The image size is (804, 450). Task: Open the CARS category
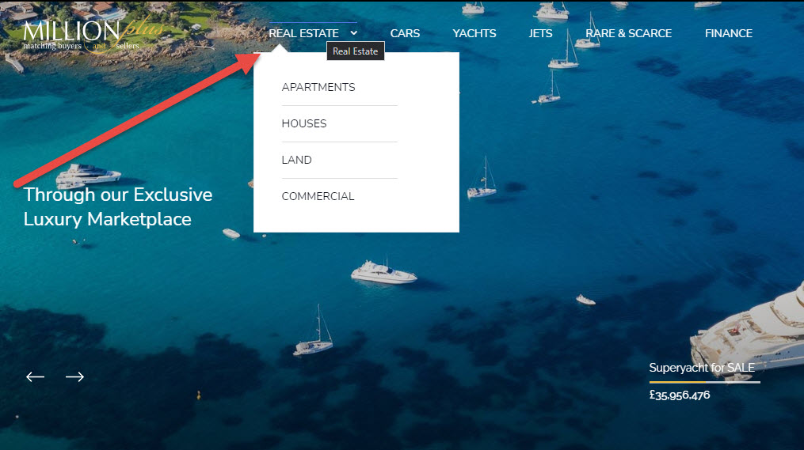tap(405, 33)
